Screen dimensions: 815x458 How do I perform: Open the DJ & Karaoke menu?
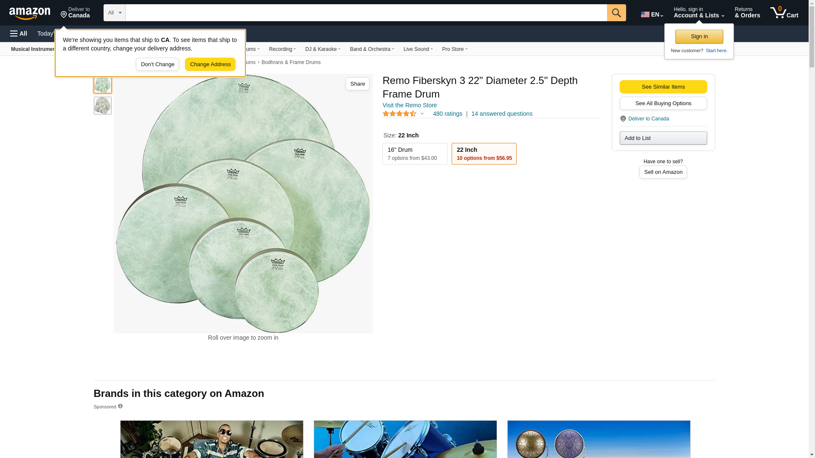pos(323,49)
